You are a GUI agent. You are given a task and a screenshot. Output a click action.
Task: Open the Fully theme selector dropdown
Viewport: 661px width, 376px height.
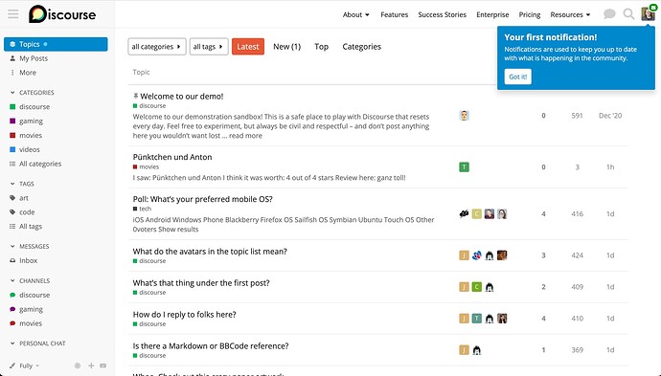click(x=29, y=365)
